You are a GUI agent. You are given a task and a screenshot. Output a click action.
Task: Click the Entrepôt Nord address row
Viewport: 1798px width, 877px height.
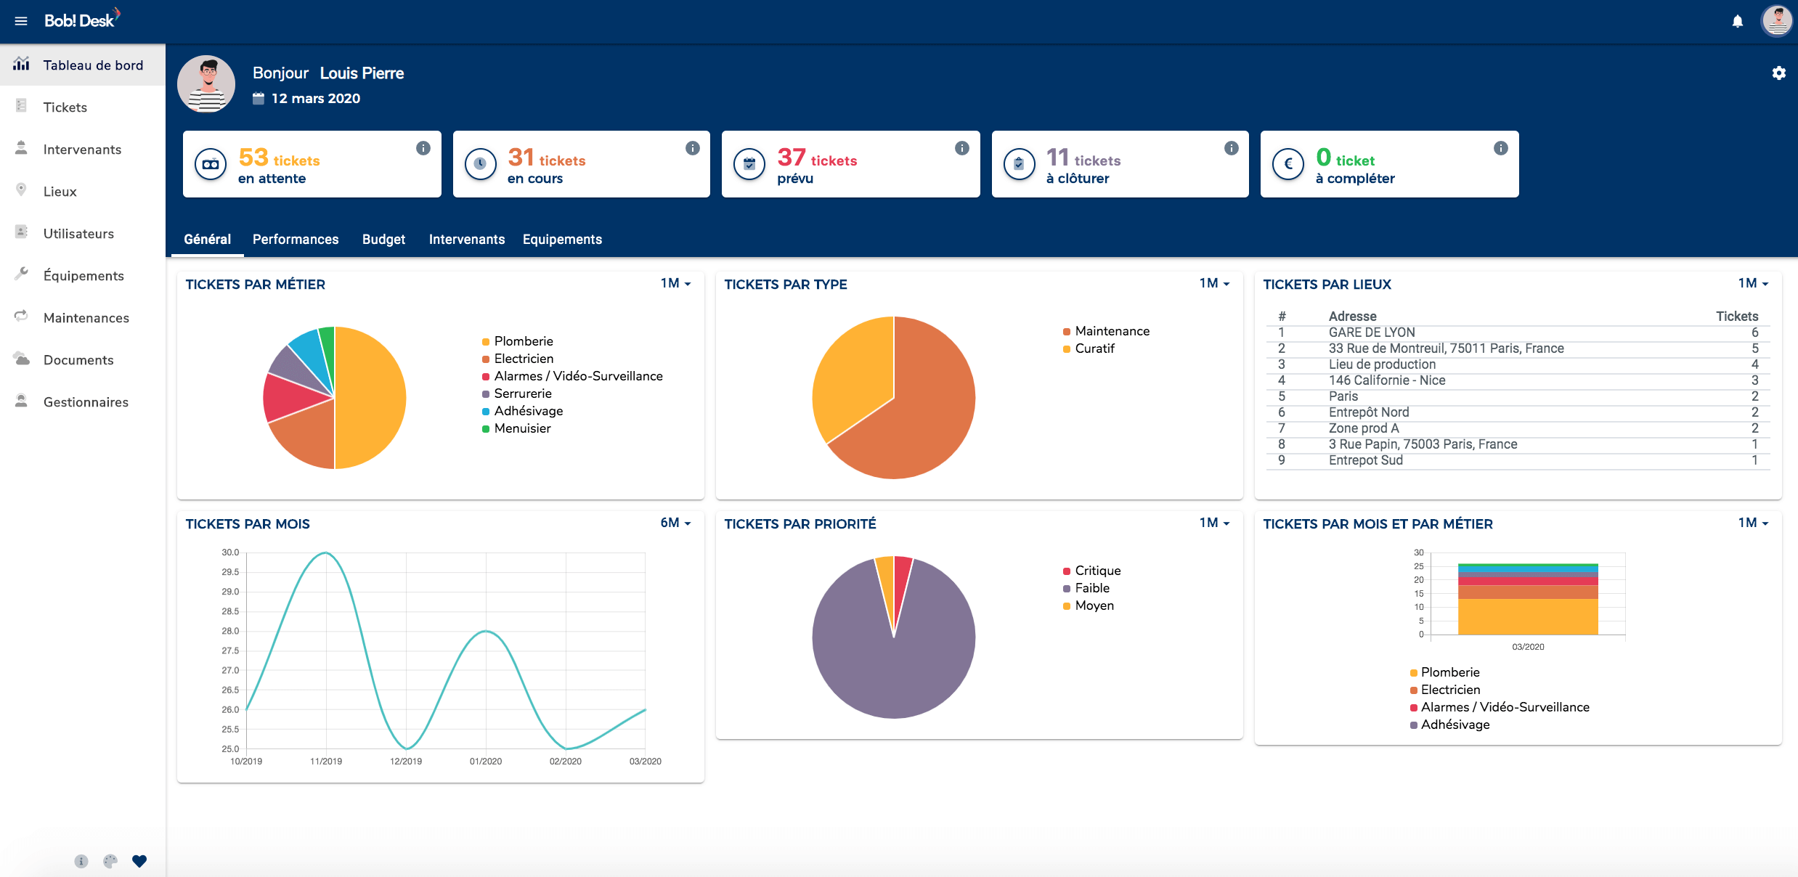pyautogui.click(x=1518, y=412)
